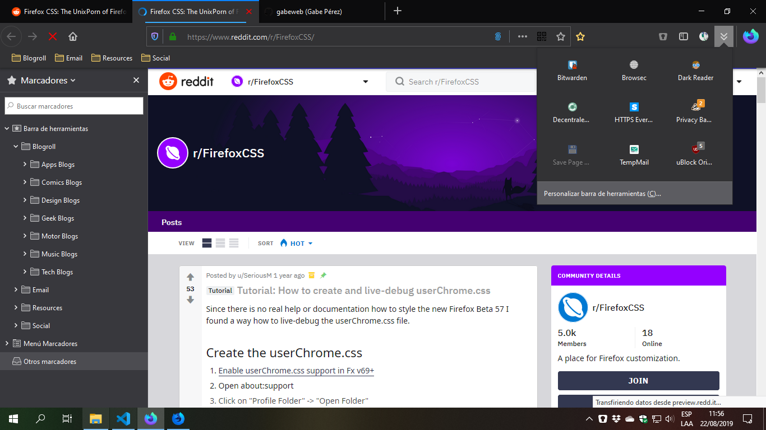
Task: Open the Decentraleyes extension
Action: click(x=572, y=112)
